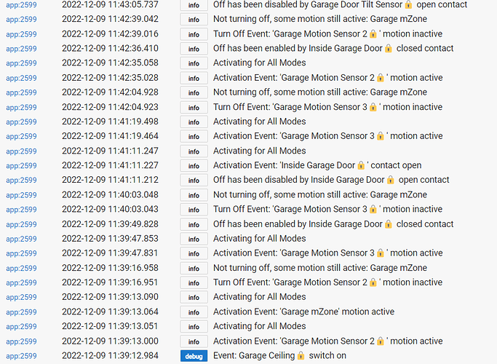This screenshot has height=364, width=497.
Task: Click lock icon in 11:40:03.043 Turn Off Event
Action: click(373, 209)
